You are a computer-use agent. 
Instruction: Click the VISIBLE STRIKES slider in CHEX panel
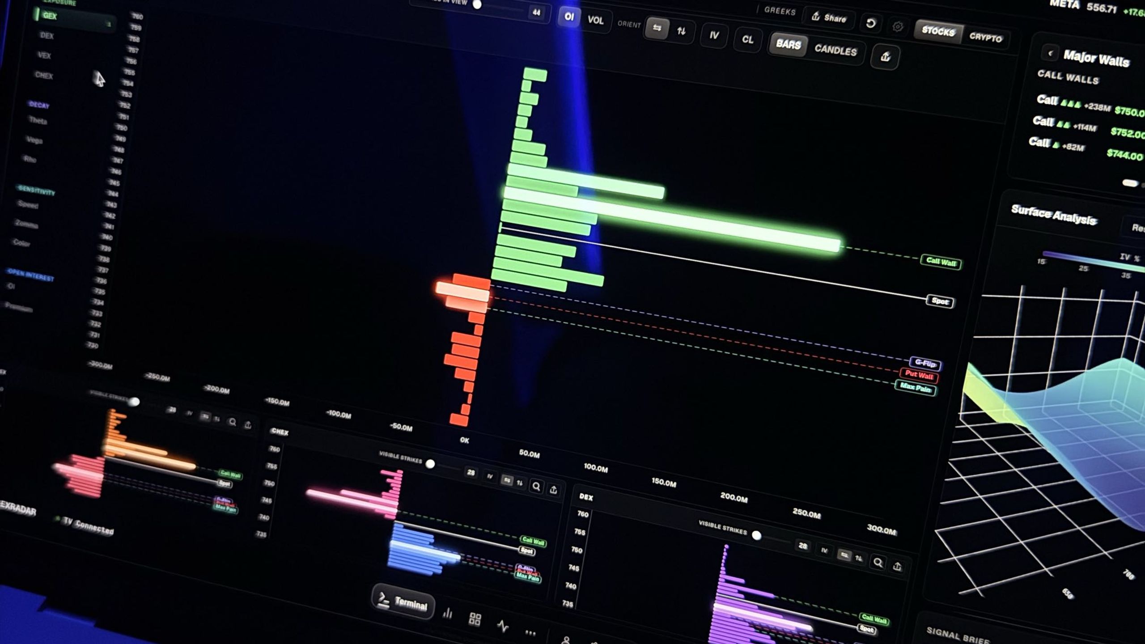(x=430, y=464)
